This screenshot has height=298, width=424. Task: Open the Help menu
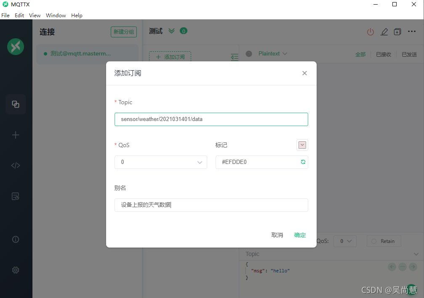pos(77,16)
